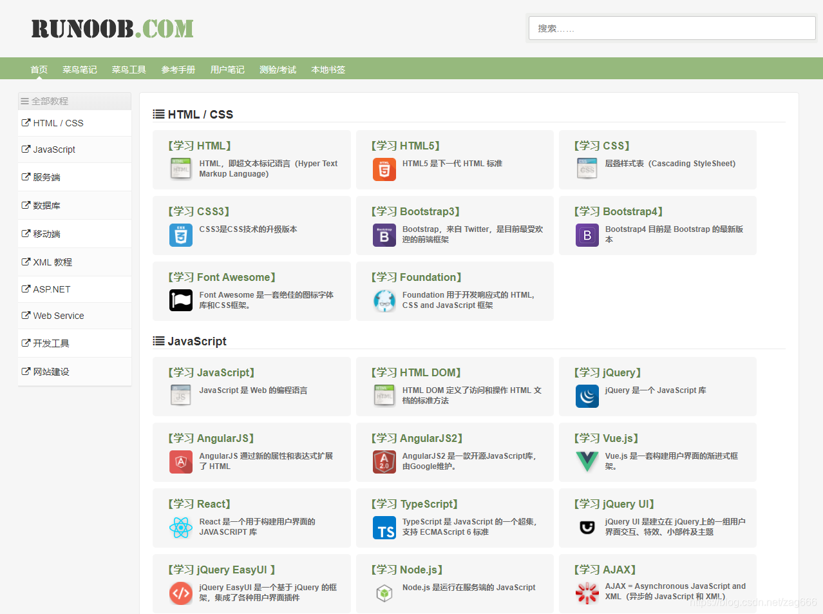Open the 【学习 Bootstrap4】 card title
The image size is (823, 614).
619,211
